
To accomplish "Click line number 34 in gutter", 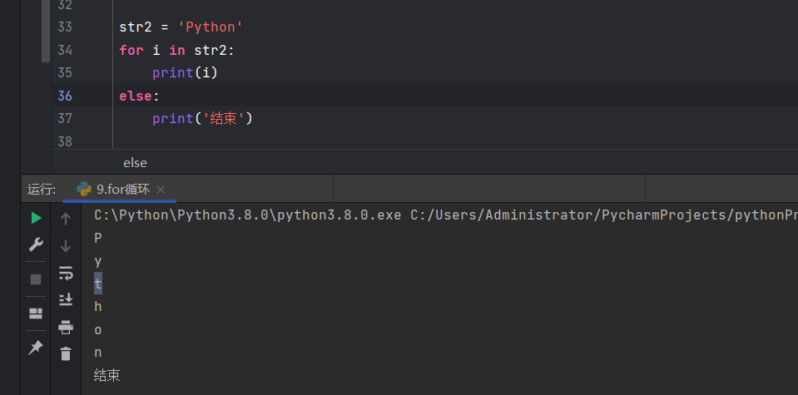I will 65,50.
